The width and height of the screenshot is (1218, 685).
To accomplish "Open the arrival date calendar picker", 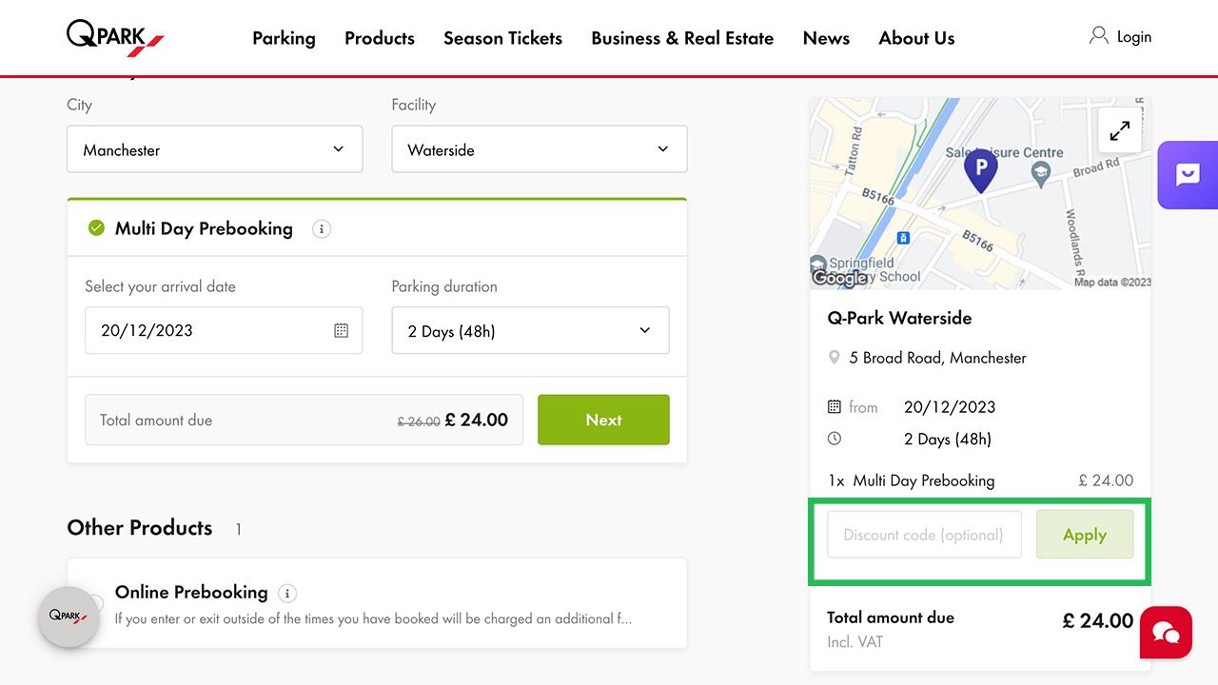I will (342, 331).
